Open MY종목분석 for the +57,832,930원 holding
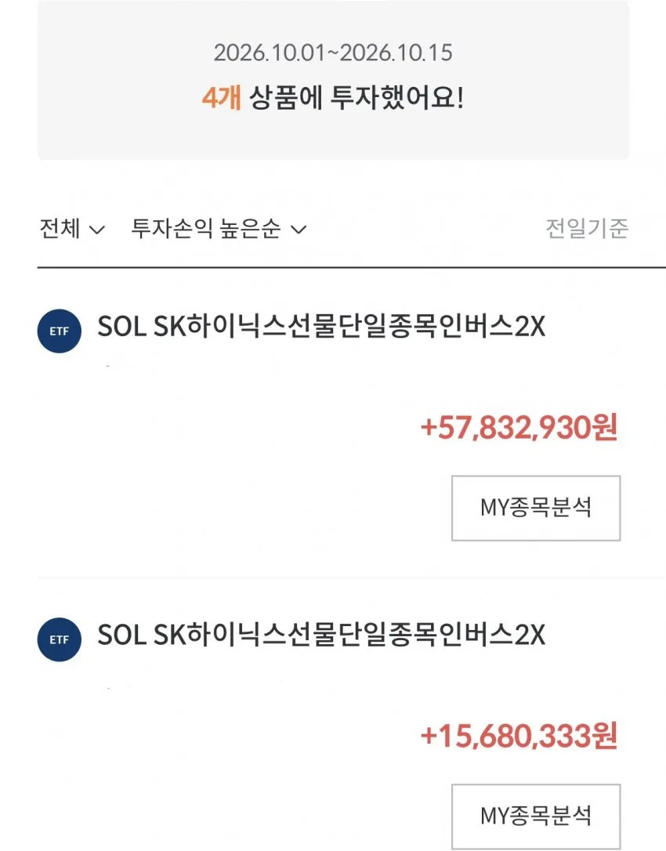The image size is (666, 851). 536,508
